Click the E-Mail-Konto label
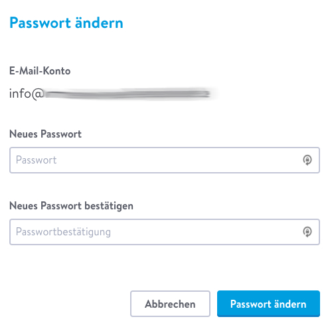This screenshot has height=327, width=330. pos(40,71)
